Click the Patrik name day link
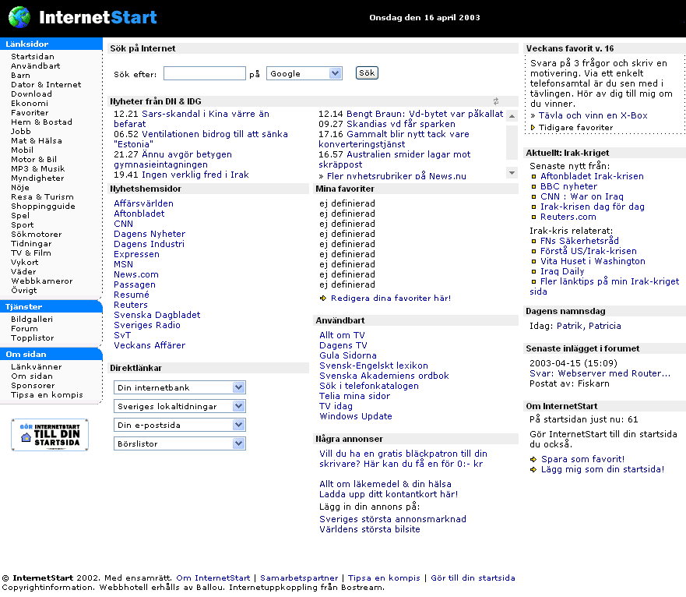 point(570,327)
